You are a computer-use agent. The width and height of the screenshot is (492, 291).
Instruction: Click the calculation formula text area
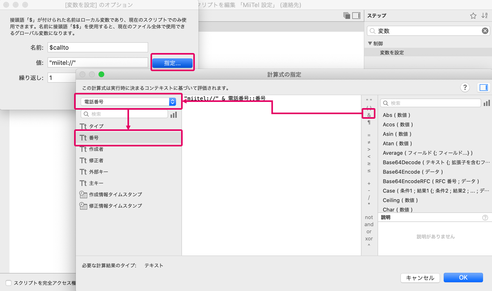point(272,175)
